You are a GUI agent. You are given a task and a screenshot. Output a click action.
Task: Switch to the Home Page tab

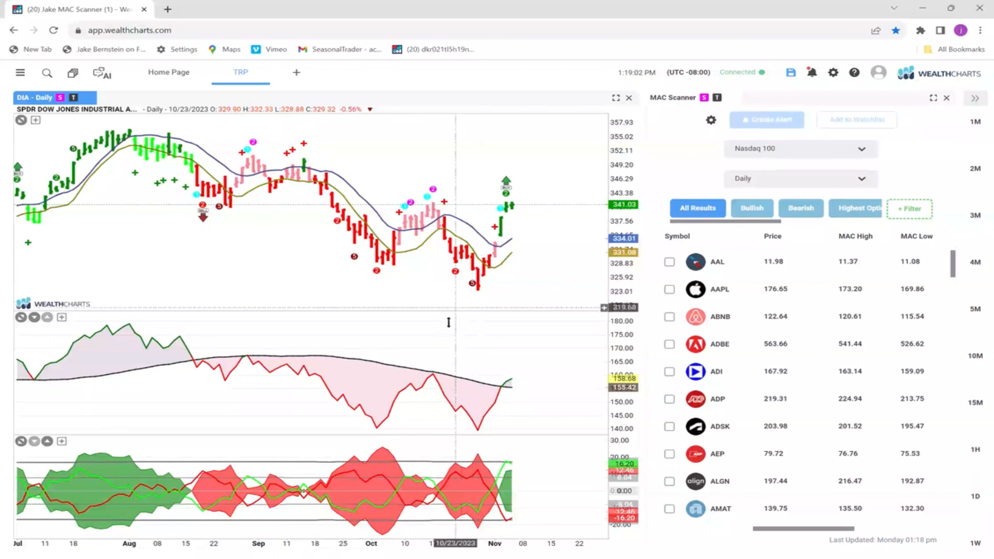point(169,72)
